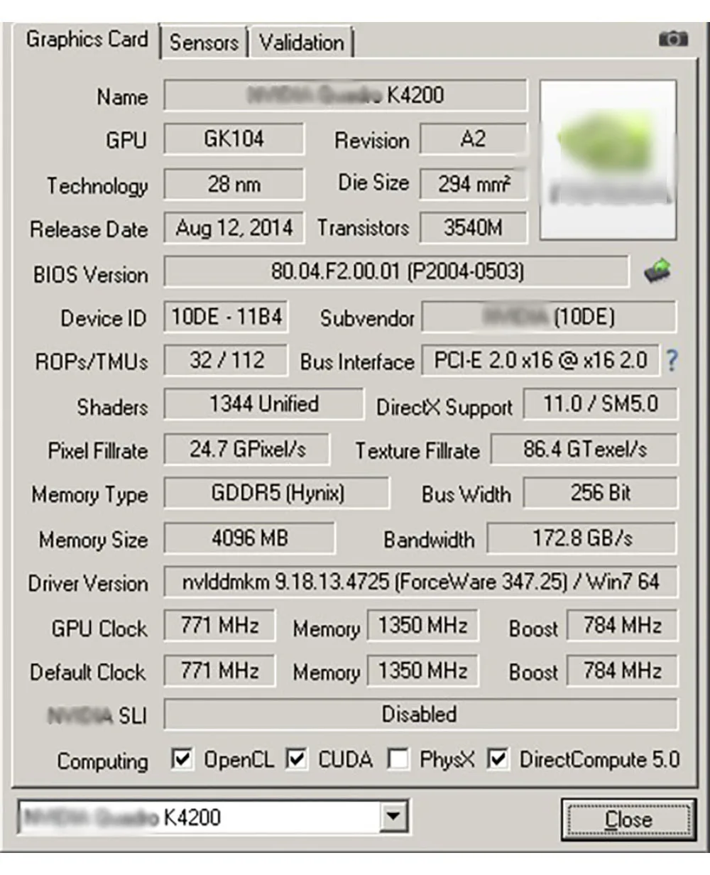Screen dimensions: 710x875
Task: Click the Release Date label
Action: tap(89, 230)
